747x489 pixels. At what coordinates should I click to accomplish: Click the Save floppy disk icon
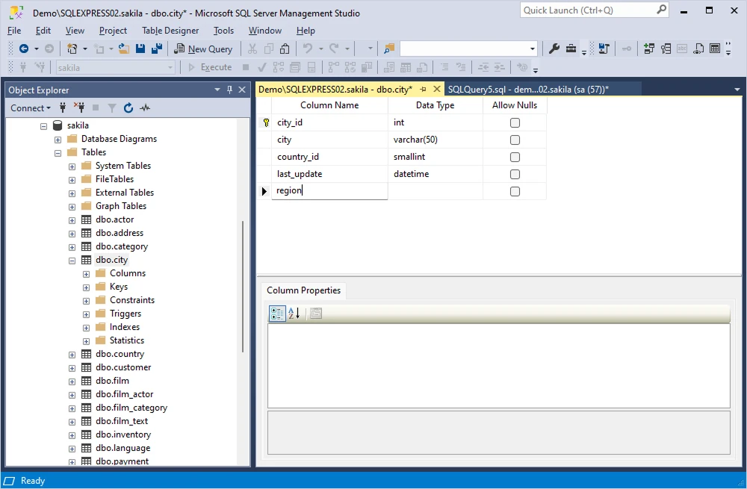140,49
